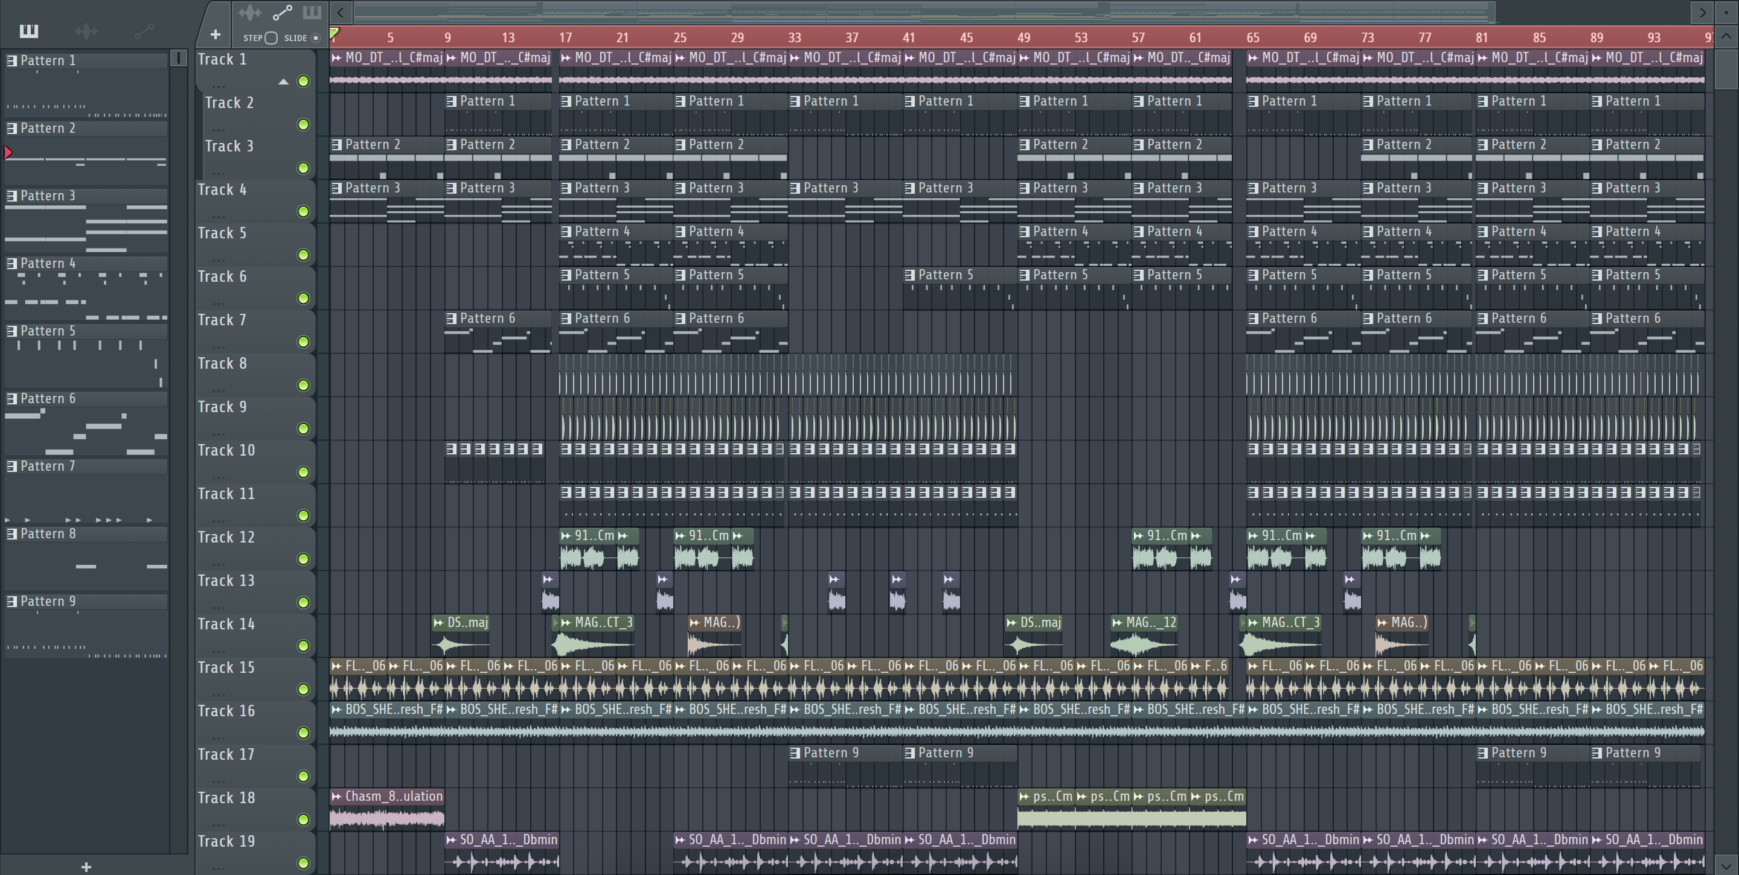Open the clip menu of first 91..Cm clip
This screenshot has width=1739, height=875.
click(x=566, y=536)
